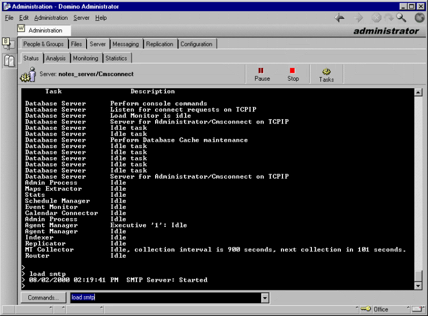Open the Server menu
The width and height of the screenshot is (428, 316).
coord(81,18)
